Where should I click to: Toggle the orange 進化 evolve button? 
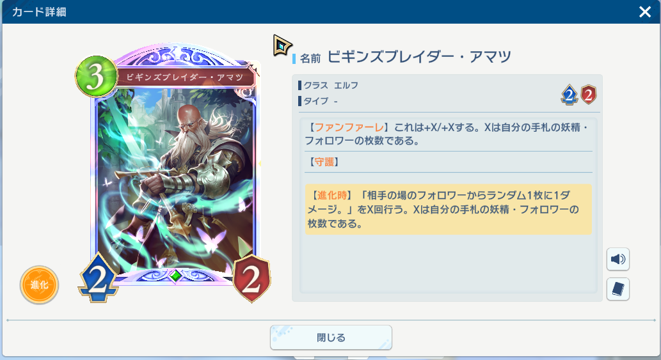click(39, 285)
